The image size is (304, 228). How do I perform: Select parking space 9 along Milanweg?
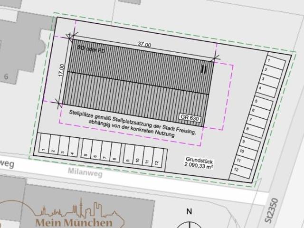pos(128,154)
